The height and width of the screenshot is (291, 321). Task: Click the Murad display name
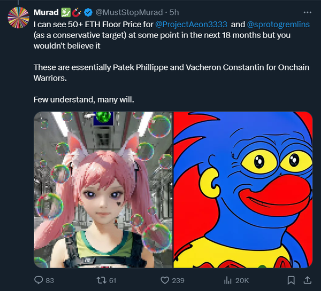[46, 12]
